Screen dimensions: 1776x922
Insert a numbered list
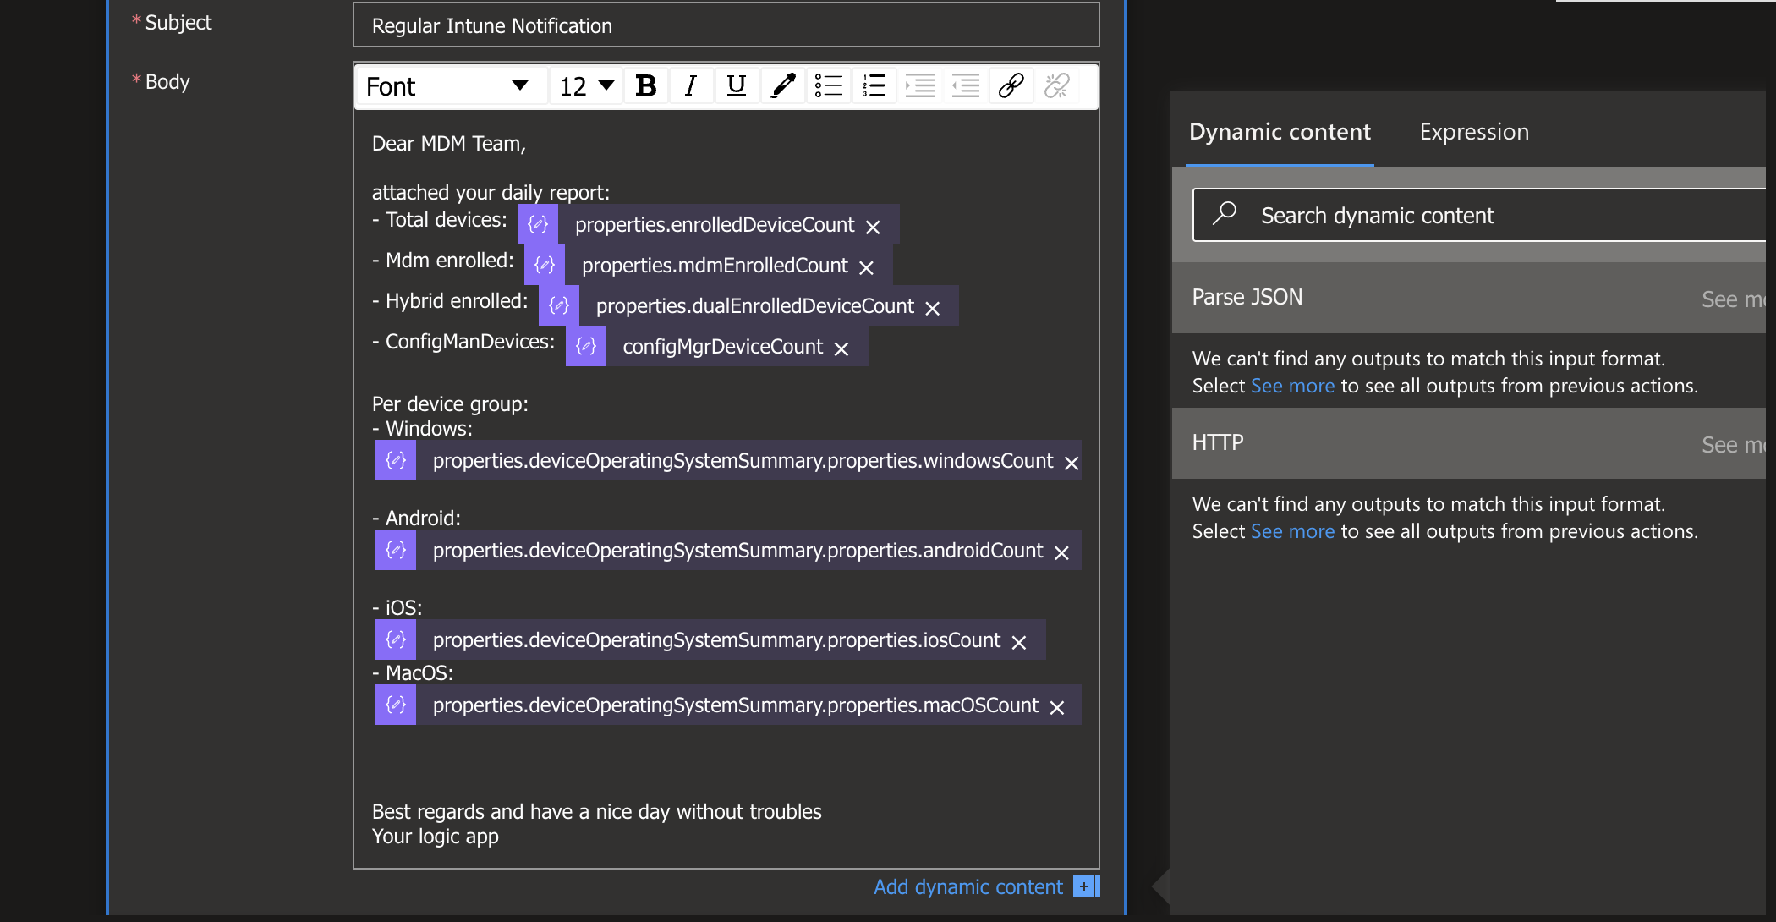874,85
